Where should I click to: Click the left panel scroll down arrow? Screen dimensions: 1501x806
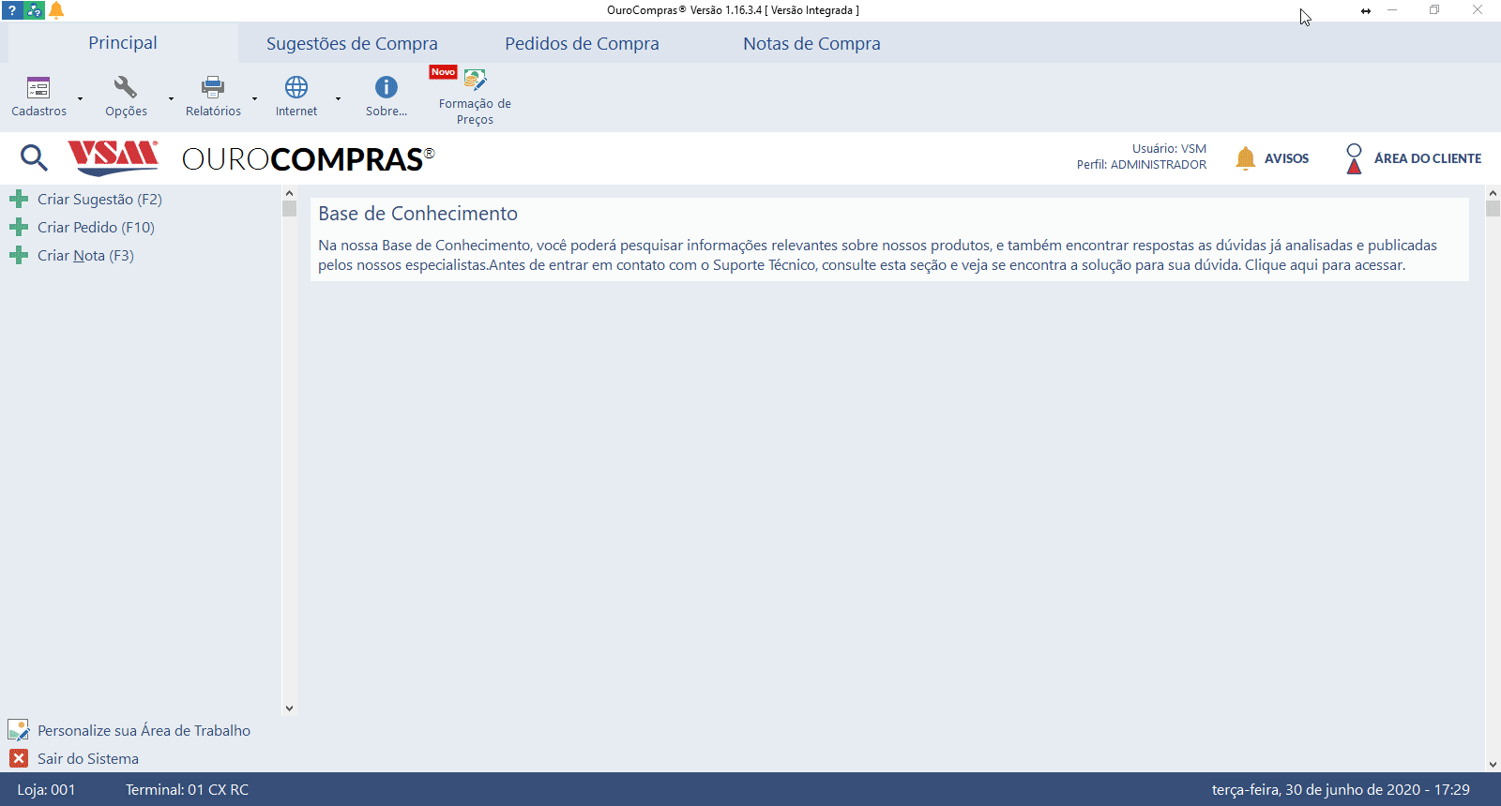pyautogui.click(x=289, y=709)
